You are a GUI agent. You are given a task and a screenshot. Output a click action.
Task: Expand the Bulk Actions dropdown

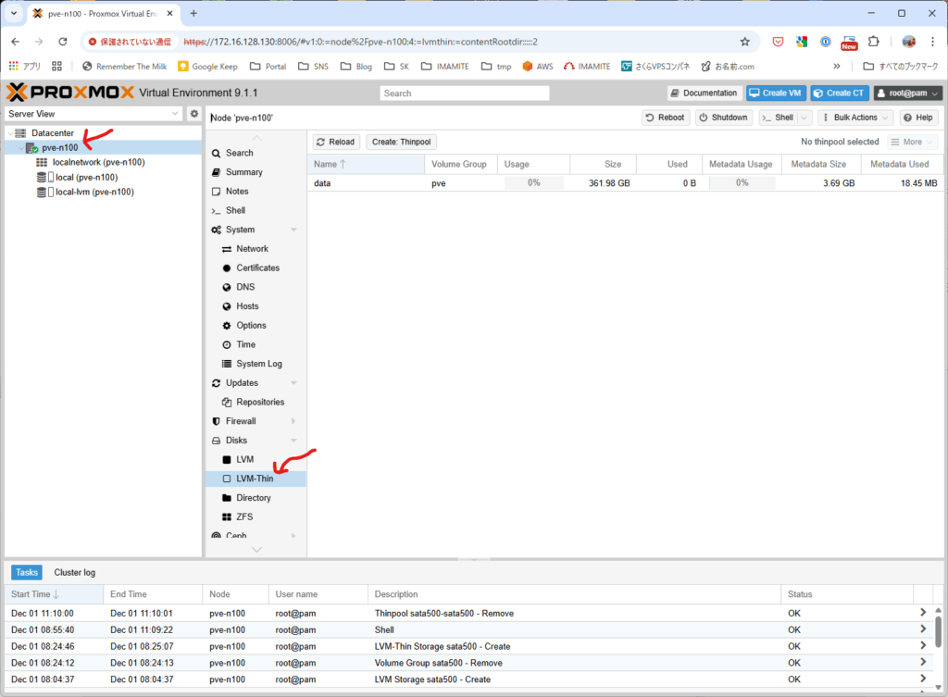855,118
